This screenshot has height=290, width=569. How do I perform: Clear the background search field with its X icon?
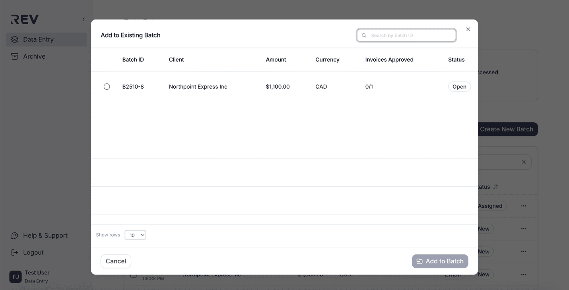[524, 162]
